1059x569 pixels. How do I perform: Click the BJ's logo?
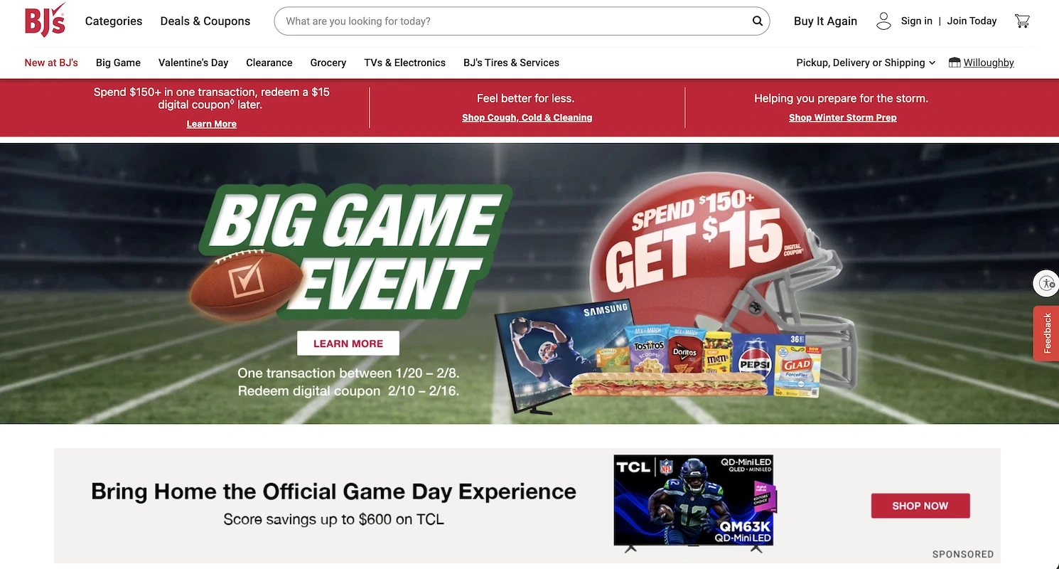[x=45, y=20]
